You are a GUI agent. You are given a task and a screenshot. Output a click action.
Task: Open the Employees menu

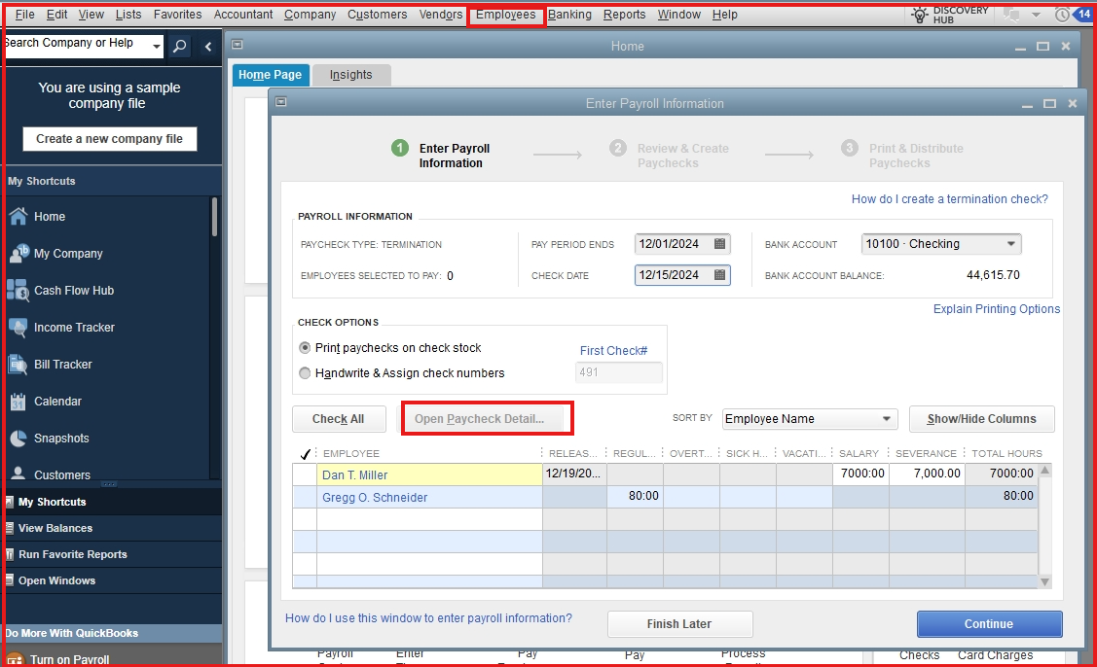pos(505,15)
